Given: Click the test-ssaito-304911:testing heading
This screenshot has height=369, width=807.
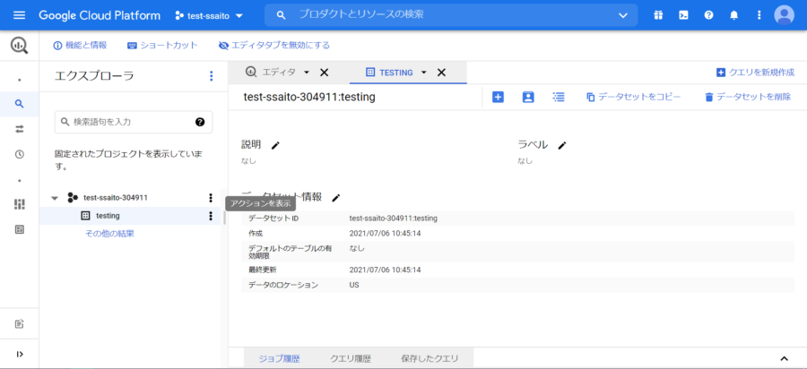Looking at the screenshot, I should click(x=309, y=97).
